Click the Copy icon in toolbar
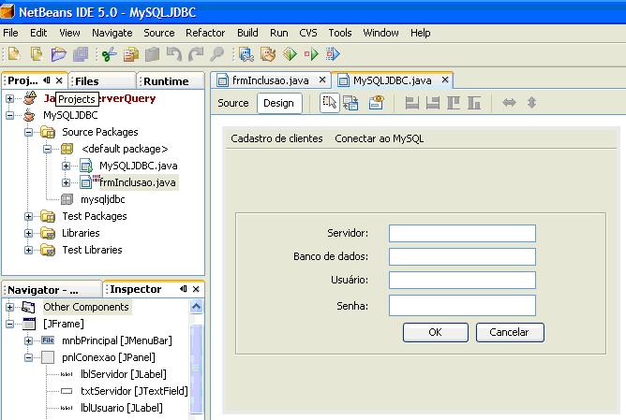The width and height of the screenshot is (626, 420). (x=131, y=54)
